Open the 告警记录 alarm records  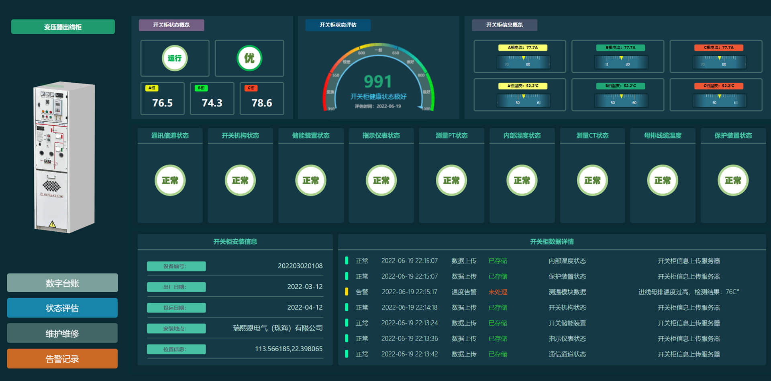62,359
